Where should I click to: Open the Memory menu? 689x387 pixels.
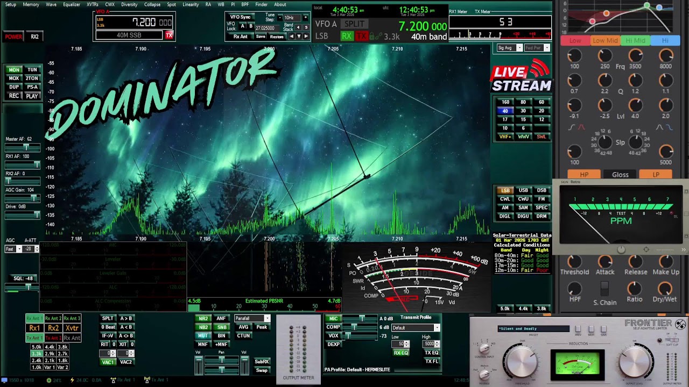pos(31,4)
